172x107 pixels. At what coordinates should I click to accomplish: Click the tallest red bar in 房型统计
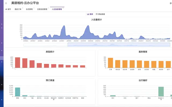tap(17, 63)
